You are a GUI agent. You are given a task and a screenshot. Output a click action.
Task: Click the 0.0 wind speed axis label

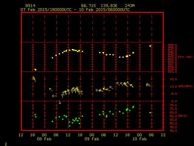(174, 101)
